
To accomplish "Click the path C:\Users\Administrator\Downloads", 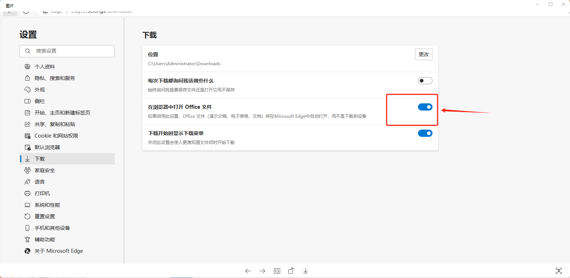I will pyautogui.click(x=184, y=64).
